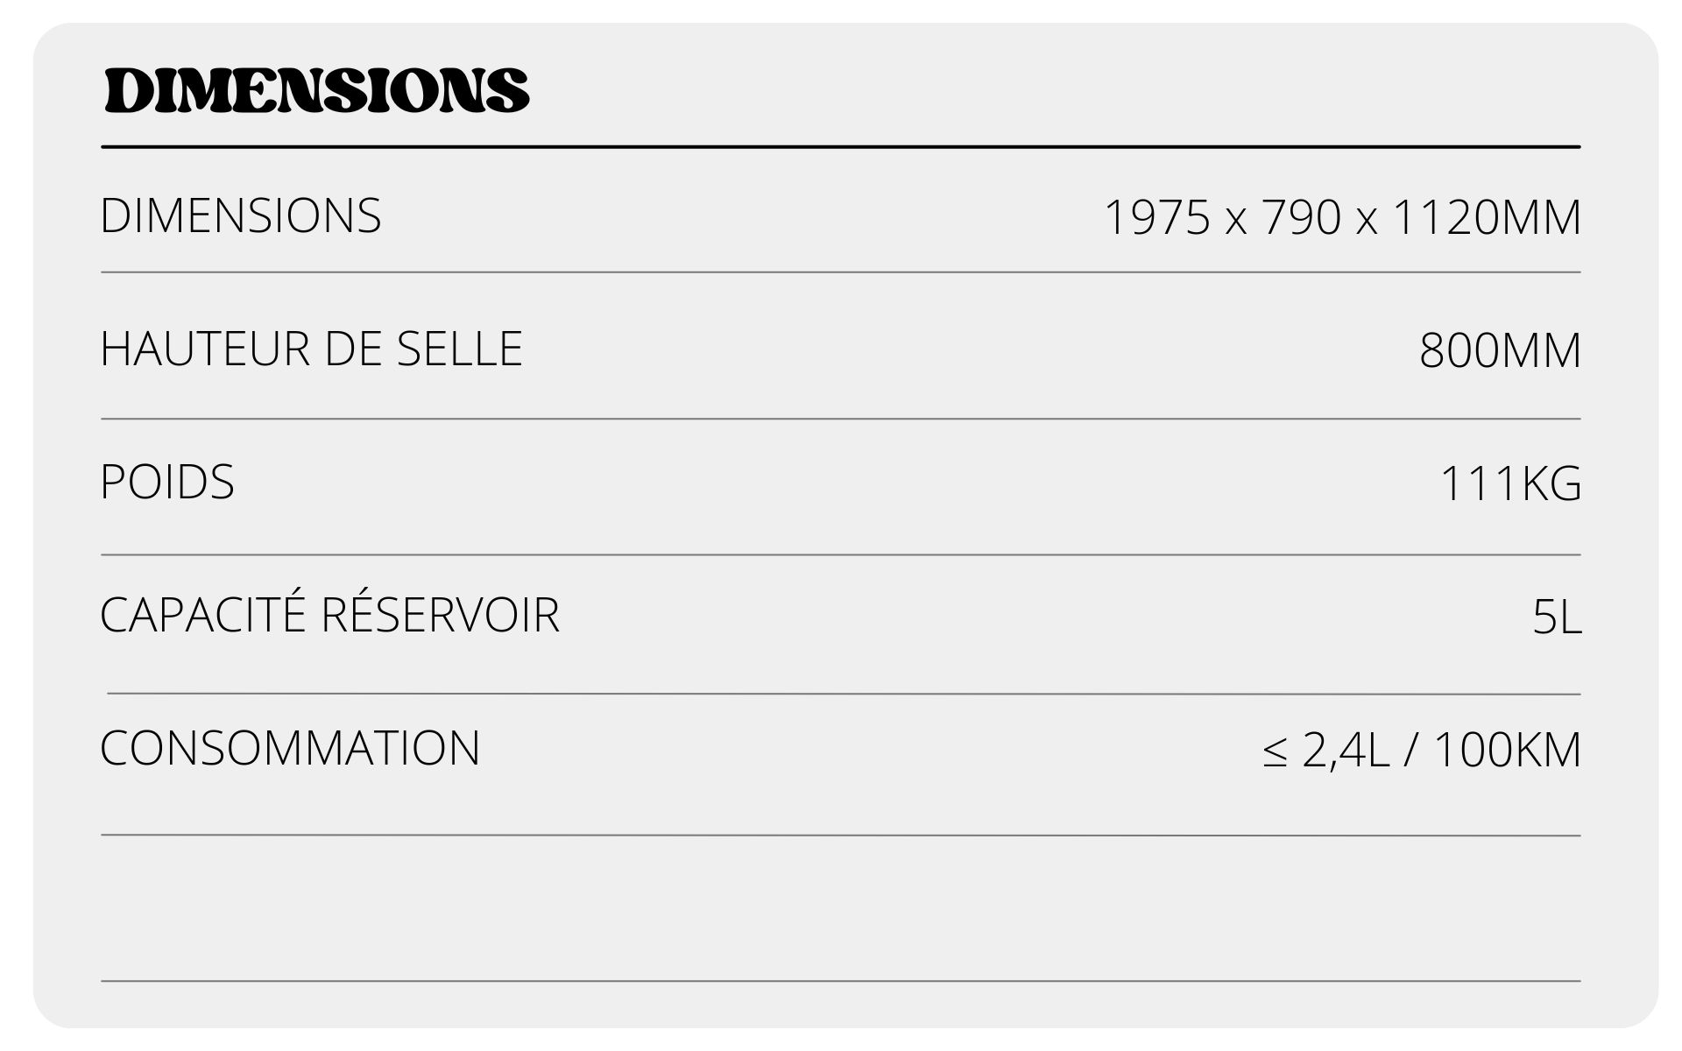The image size is (1682, 1051).
Task: Click the bottom-most divider line of the table
Action: coord(841,981)
